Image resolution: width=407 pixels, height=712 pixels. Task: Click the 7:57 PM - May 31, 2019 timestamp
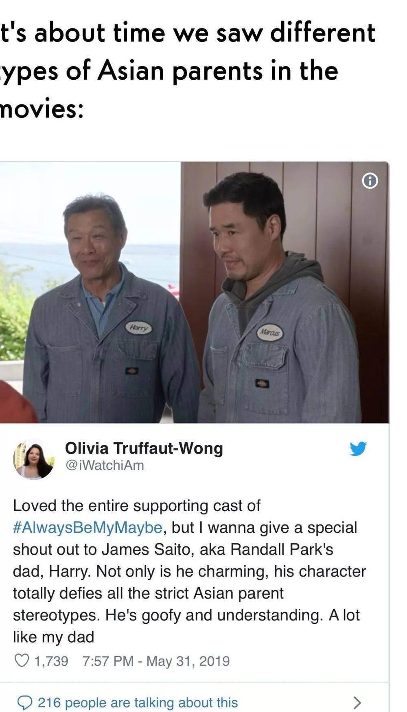156,661
